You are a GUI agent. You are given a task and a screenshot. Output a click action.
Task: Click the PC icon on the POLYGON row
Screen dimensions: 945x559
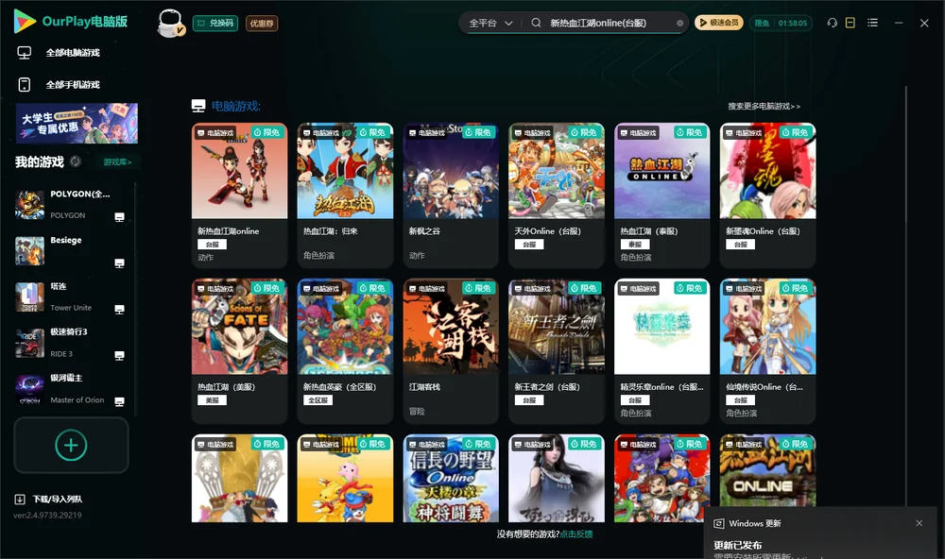pyautogui.click(x=119, y=217)
